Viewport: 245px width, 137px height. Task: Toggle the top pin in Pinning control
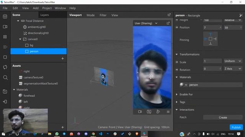coord(210,34)
